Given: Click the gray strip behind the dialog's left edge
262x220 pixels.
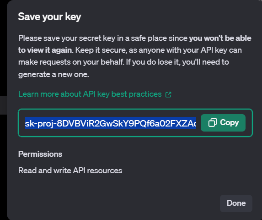Looking at the screenshot, I should coord(3,105).
